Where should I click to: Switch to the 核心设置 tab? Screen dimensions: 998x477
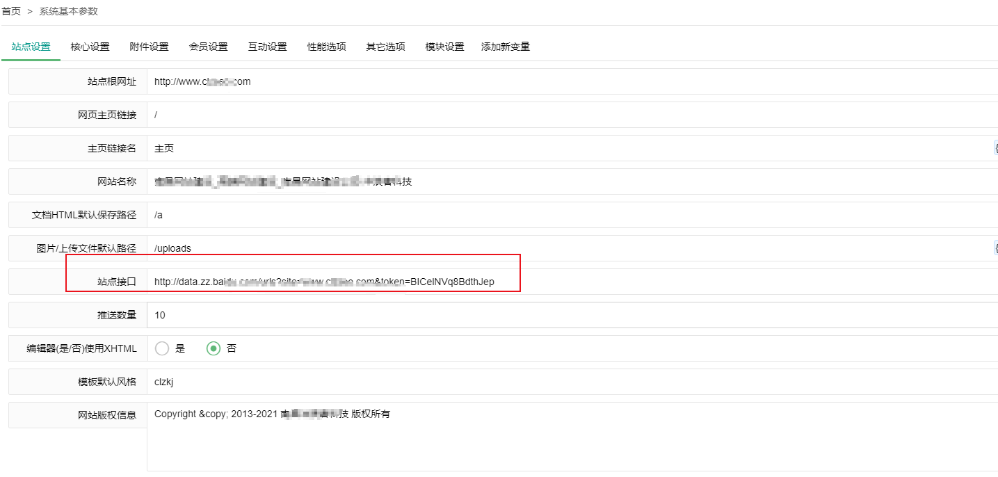90,47
